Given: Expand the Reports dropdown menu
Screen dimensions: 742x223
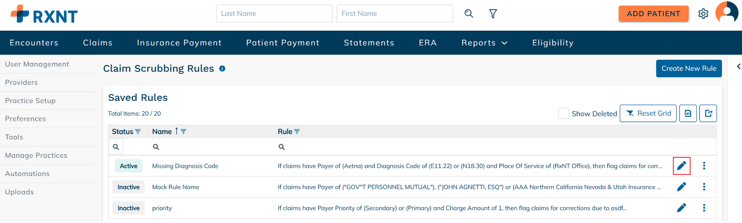Looking at the screenshot, I should [484, 43].
